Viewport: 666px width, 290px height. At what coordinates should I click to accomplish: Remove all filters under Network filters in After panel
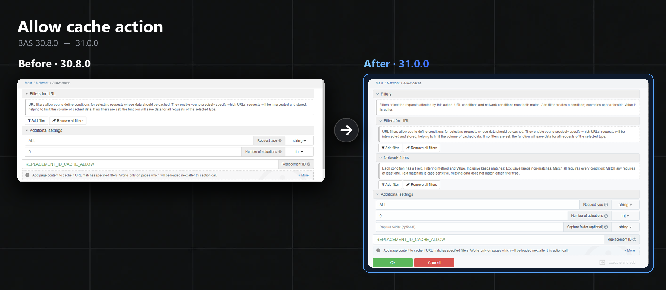(x=421, y=185)
